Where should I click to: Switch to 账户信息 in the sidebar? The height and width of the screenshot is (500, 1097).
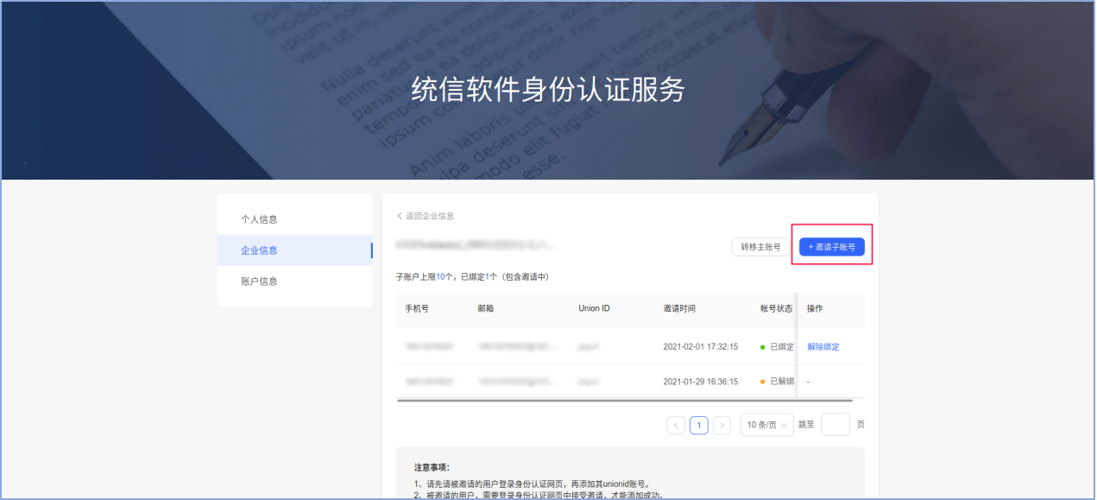point(259,282)
